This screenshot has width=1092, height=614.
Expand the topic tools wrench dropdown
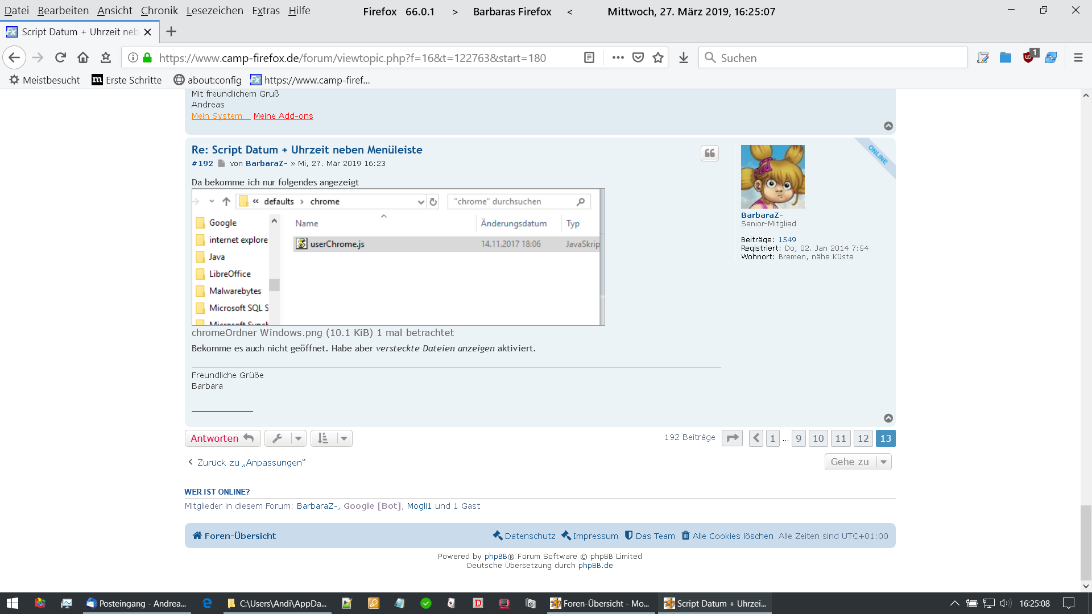(x=286, y=438)
